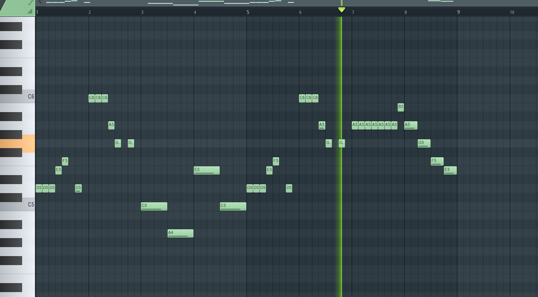Select the G5 note after bar 8
The width and height of the screenshot is (538, 297).
click(423, 143)
